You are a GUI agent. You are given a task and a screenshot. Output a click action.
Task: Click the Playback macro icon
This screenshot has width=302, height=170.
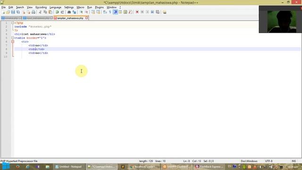point(147,12)
